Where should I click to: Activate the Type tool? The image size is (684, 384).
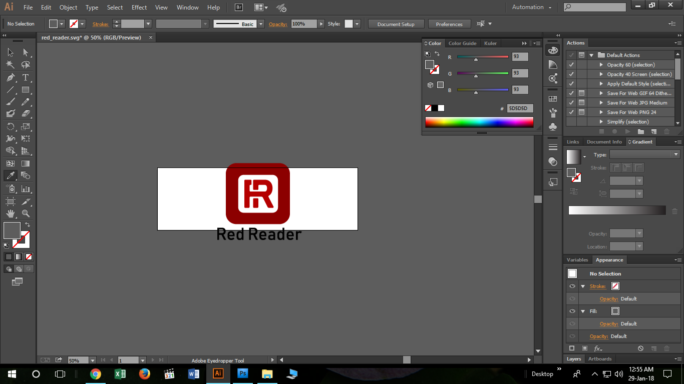[26, 77]
